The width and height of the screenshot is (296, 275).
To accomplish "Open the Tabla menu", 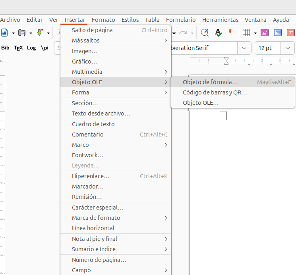I will point(152,20).
